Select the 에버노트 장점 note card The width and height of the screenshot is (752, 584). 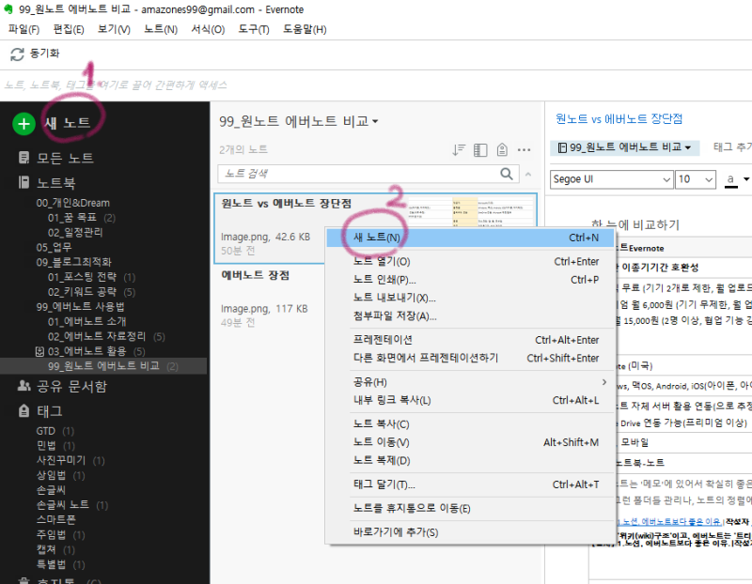tap(269, 300)
